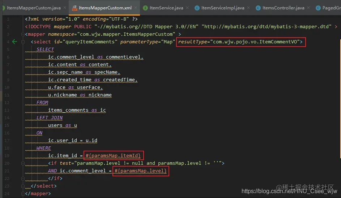Click the ON keyword on line 16
Viewport: 341px width, 198px height.
tap(39, 133)
